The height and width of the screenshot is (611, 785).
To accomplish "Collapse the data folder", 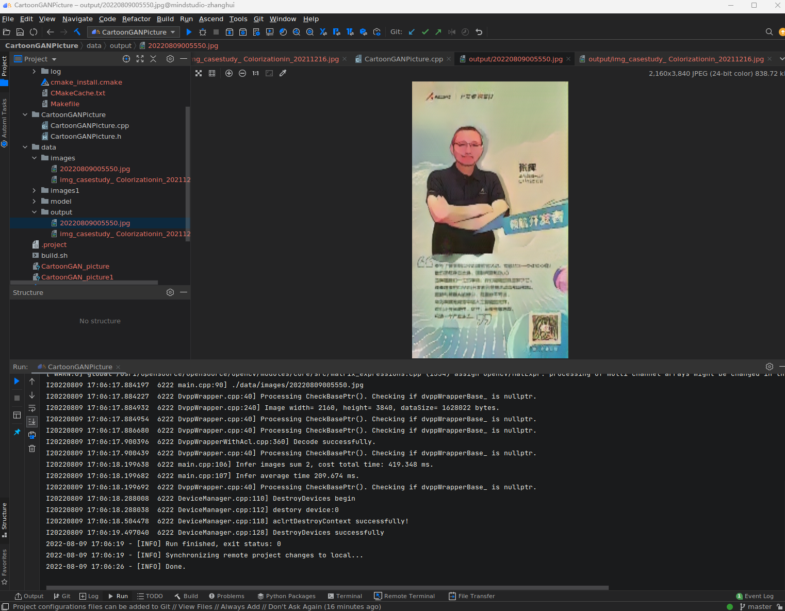I will click(25, 147).
